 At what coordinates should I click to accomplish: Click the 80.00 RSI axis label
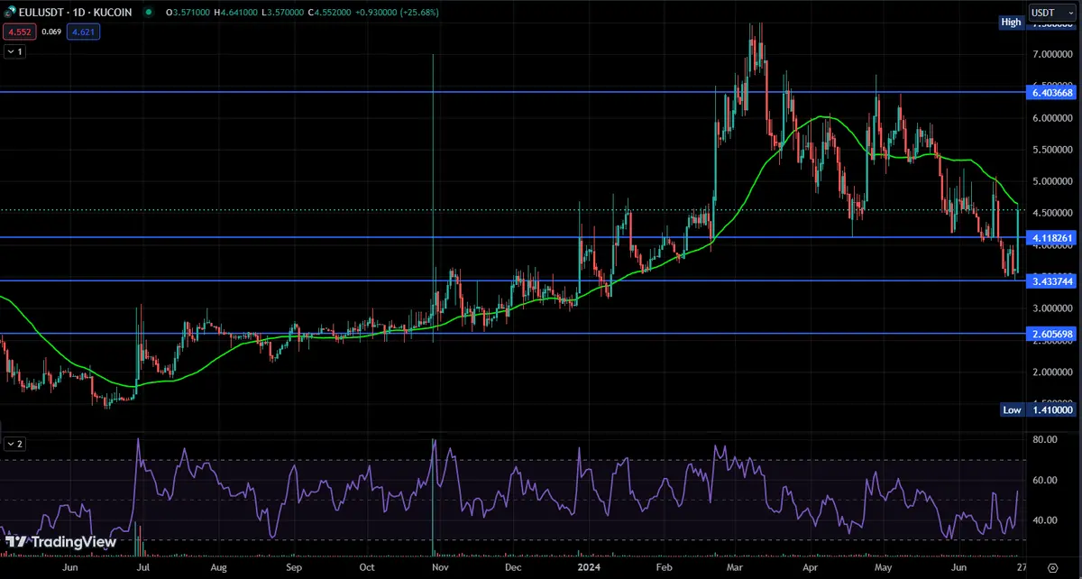pyautogui.click(x=1045, y=440)
